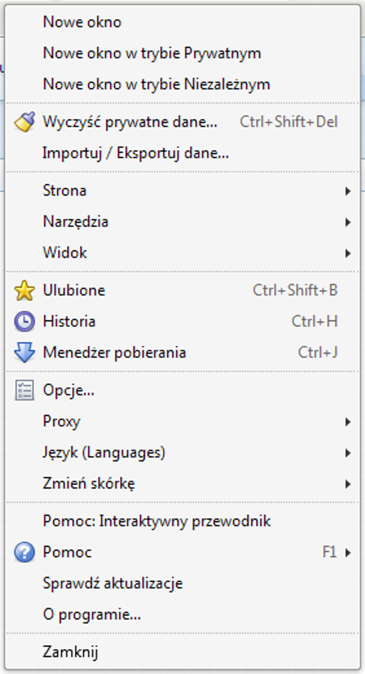The width and height of the screenshot is (365, 674).
Task: Click Zamknij to close the browser
Action: click(x=70, y=653)
